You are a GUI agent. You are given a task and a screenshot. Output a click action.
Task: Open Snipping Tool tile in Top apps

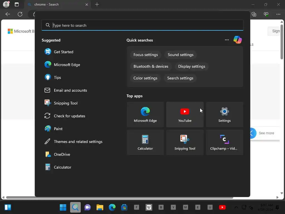(185, 142)
